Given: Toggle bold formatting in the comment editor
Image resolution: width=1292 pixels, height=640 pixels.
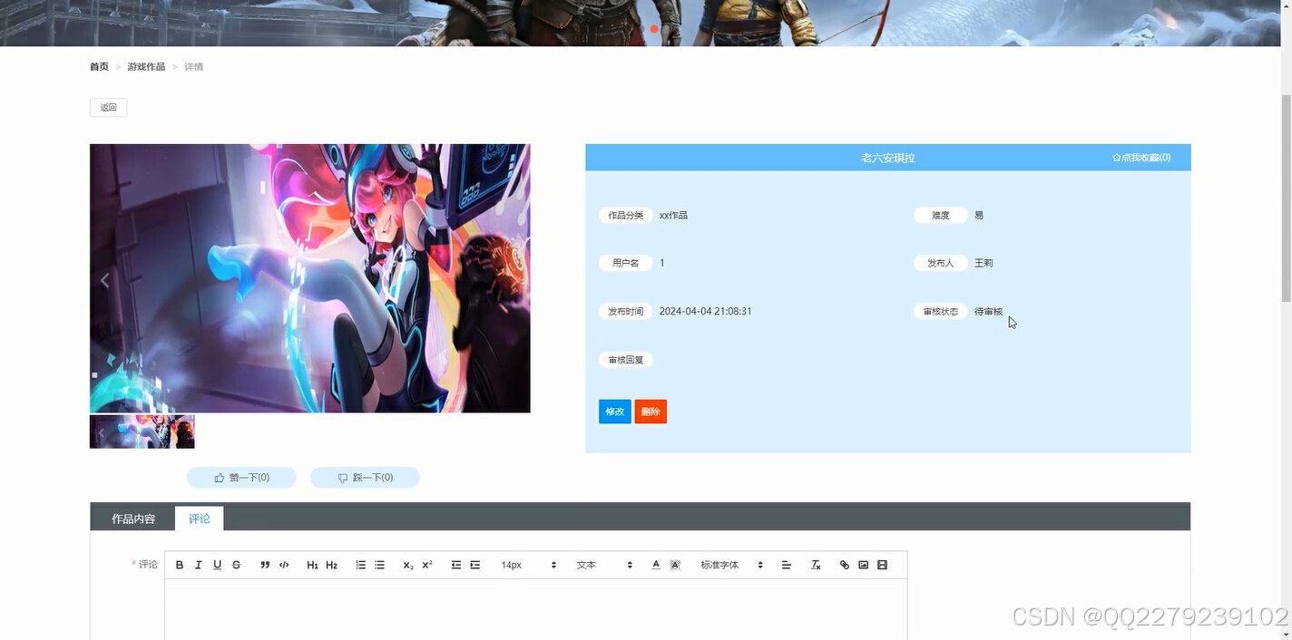Looking at the screenshot, I should pyautogui.click(x=180, y=564).
